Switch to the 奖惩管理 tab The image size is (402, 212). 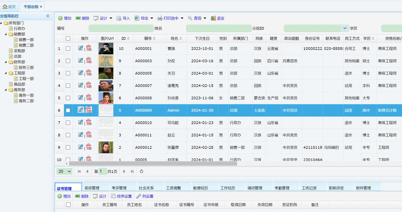point(92,188)
